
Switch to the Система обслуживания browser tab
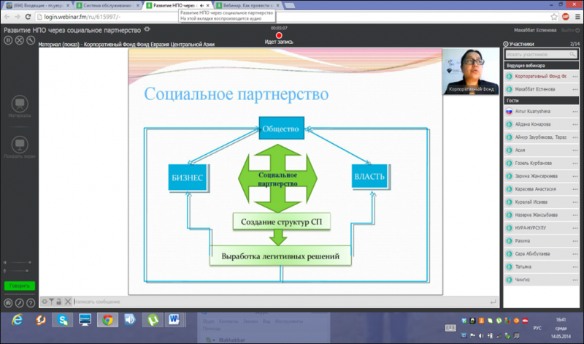(108, 5)
